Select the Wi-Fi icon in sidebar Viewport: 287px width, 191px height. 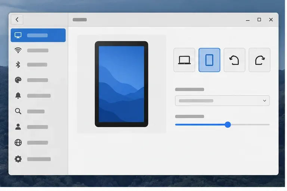[18, 50]
